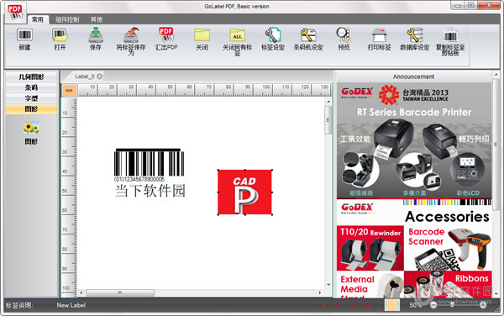This screenshot has height=316, width=504.
Task: Click Announcement panel scroll up arrow
Action: coord(496,75)
